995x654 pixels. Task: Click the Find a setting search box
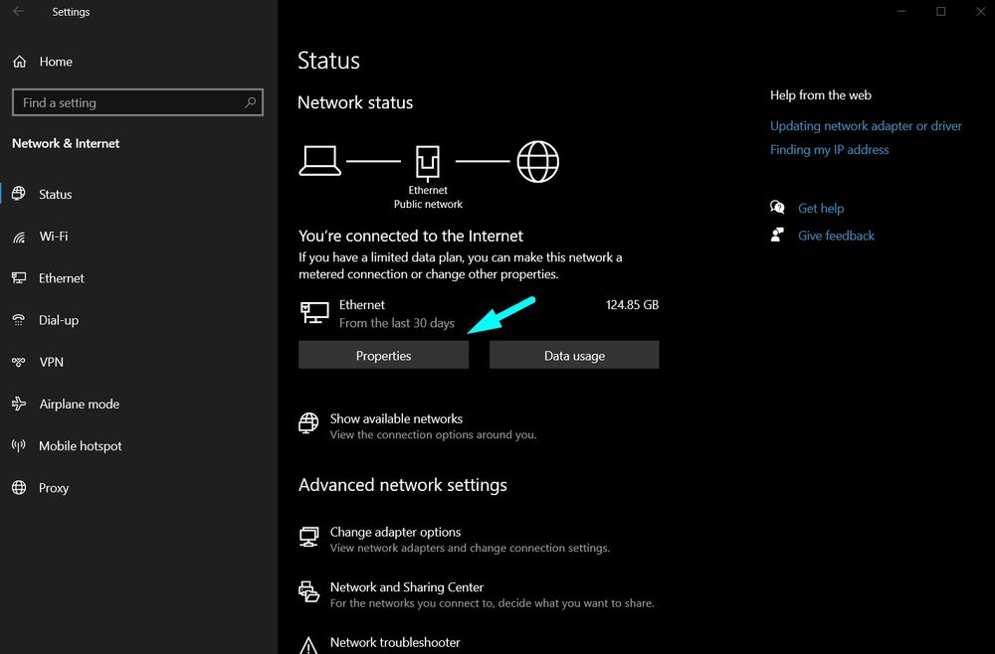(137, 102)
